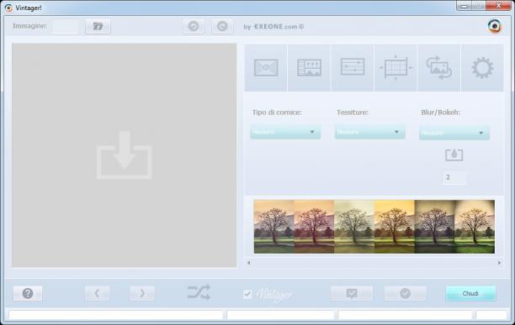Expand the Tipo di cornice dropdown
Image resolution: width=515 pixels, height=325 pixels.
coord(285,132)
